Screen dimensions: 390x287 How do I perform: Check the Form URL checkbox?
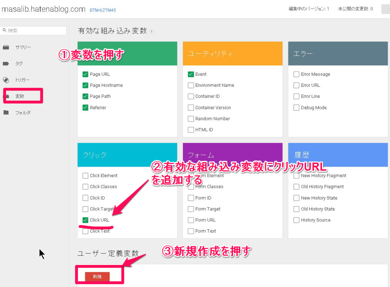coord(191,220)
